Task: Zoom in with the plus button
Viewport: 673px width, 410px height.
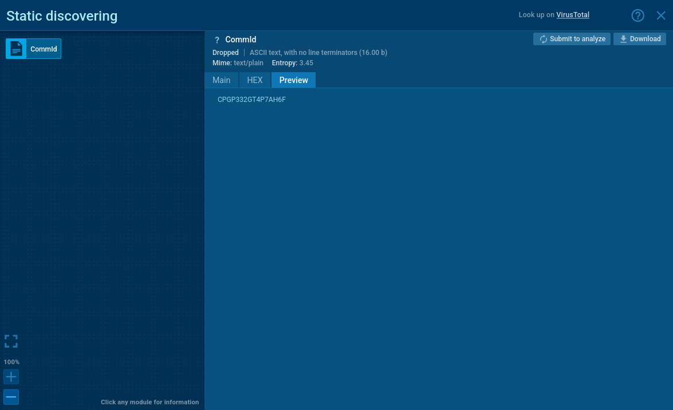Action: coord(11,377)
